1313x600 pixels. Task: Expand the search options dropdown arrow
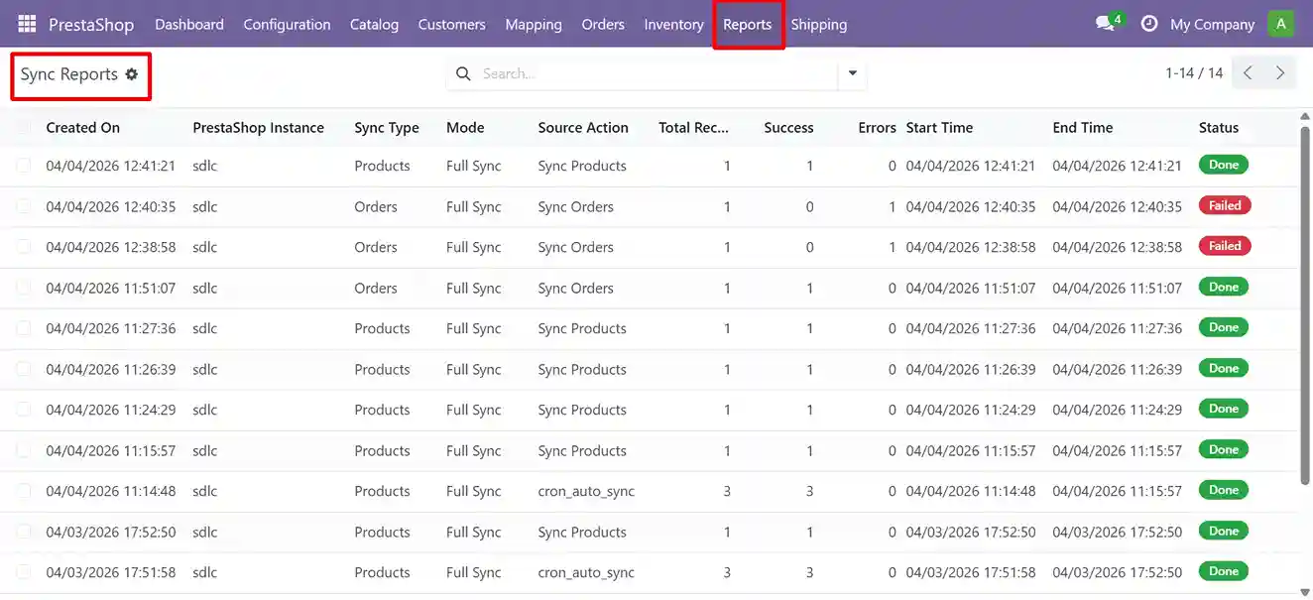click(852, 73)
